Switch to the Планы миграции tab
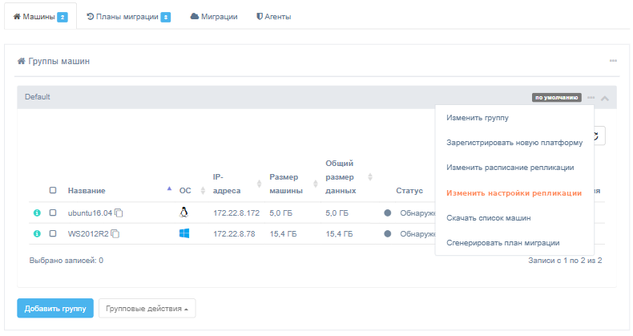The width and height of the screenshot is (633, 336). (127, 16)
